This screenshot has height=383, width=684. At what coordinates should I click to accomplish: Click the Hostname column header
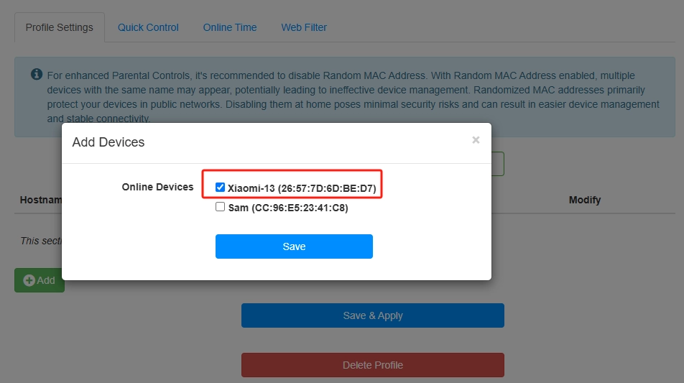pyautogui.click(x=41, y=200)
